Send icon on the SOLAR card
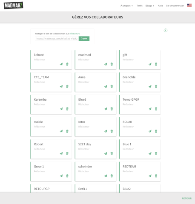 (150, 131)
